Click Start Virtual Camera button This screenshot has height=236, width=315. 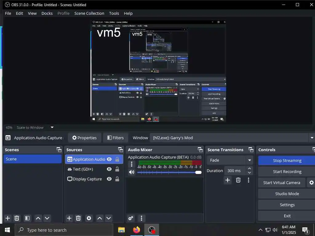(282, 183)
